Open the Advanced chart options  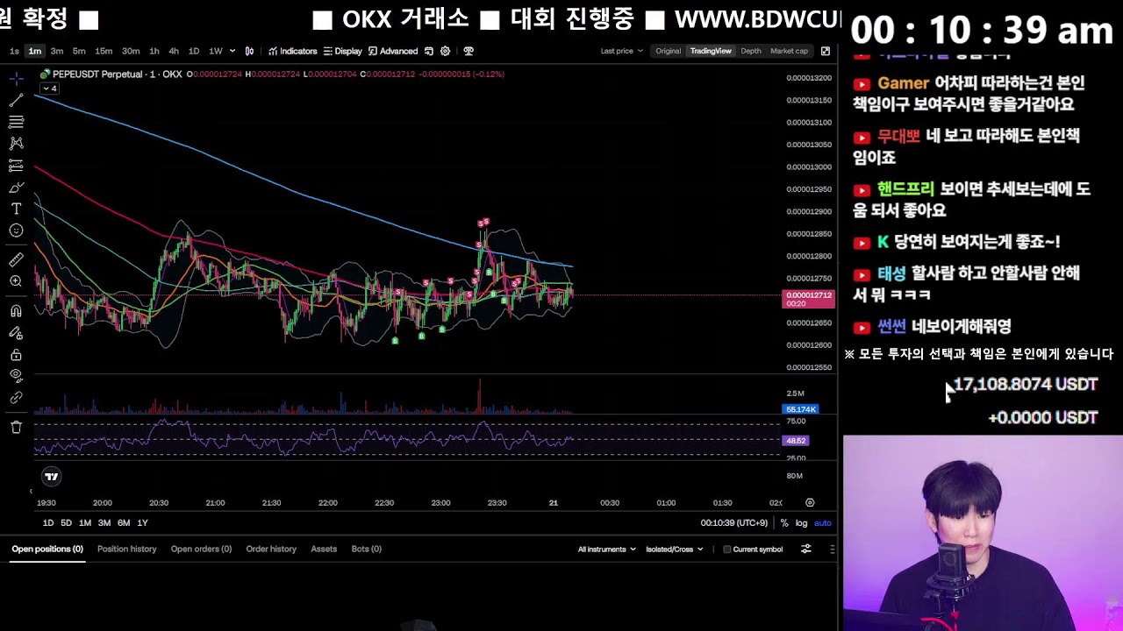tap(393, 51)
